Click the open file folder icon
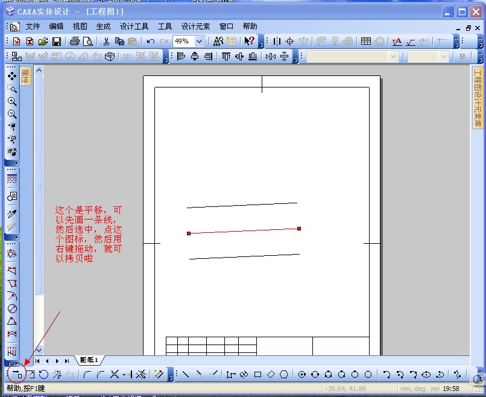 click(43, 41)
